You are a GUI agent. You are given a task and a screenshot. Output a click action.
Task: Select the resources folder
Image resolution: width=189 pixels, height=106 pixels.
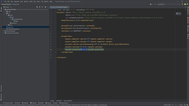[x=13, y=23]
